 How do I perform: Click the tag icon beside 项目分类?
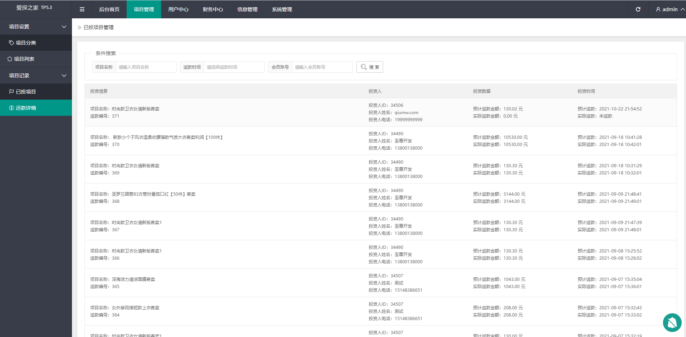[x=12, y=43]
